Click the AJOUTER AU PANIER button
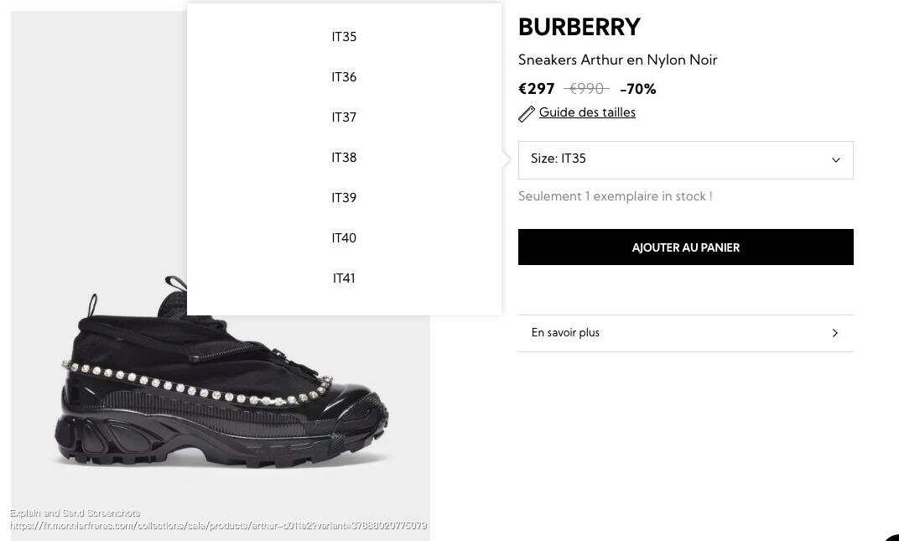 (685, 247)
